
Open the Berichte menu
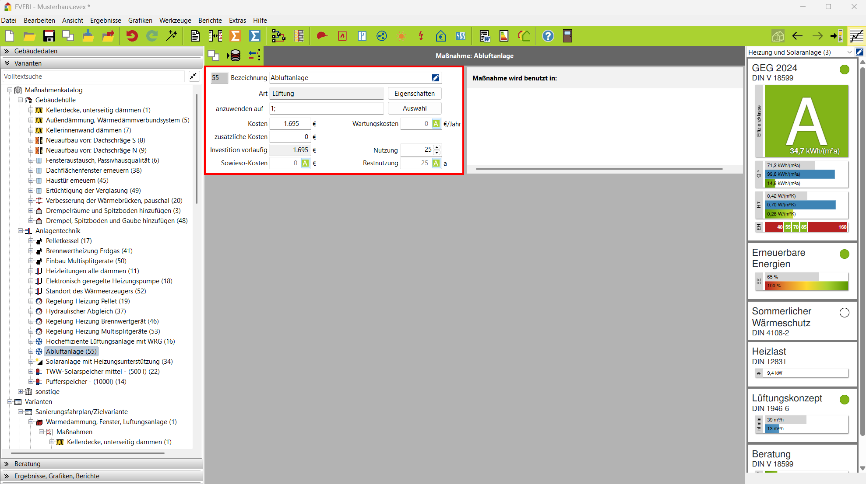tap(210, 21)
